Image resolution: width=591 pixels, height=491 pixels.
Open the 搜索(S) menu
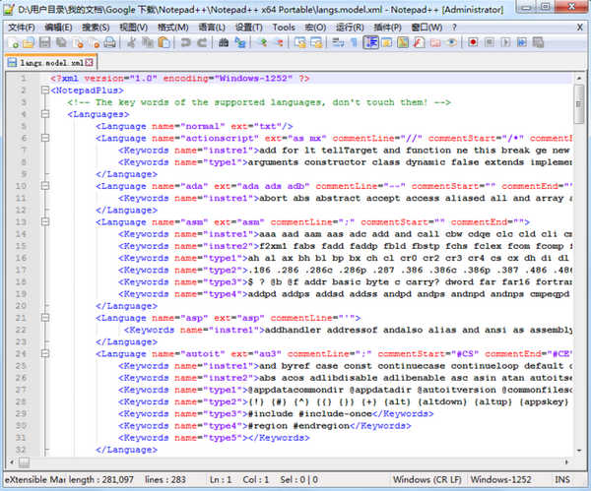coord(96,28)
